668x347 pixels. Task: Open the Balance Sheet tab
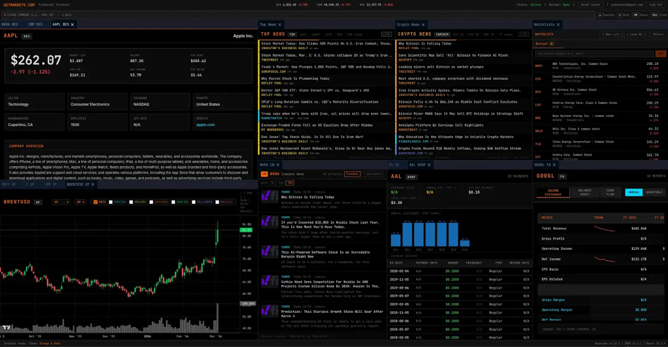tap(584, 192)
